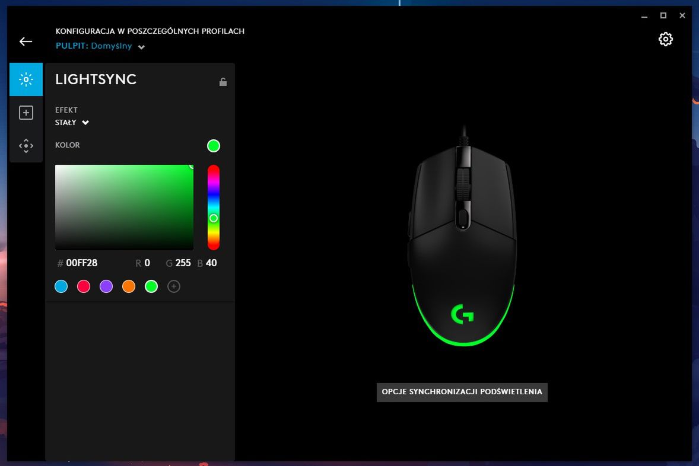Screen dimensions: 699x466
Task: Expand the STAŁY effect dropdown
Action: pos(72,123)
